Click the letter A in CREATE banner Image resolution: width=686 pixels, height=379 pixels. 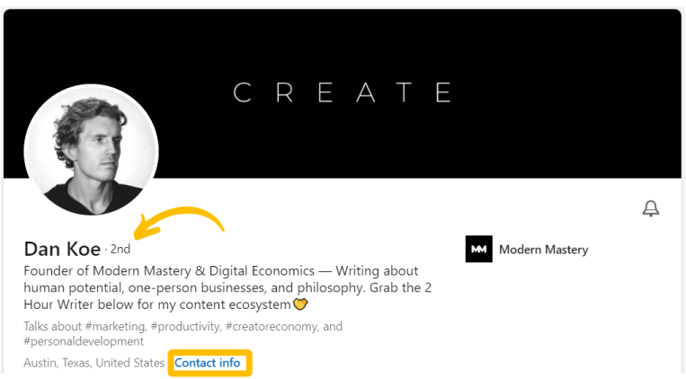pos(366,93)
